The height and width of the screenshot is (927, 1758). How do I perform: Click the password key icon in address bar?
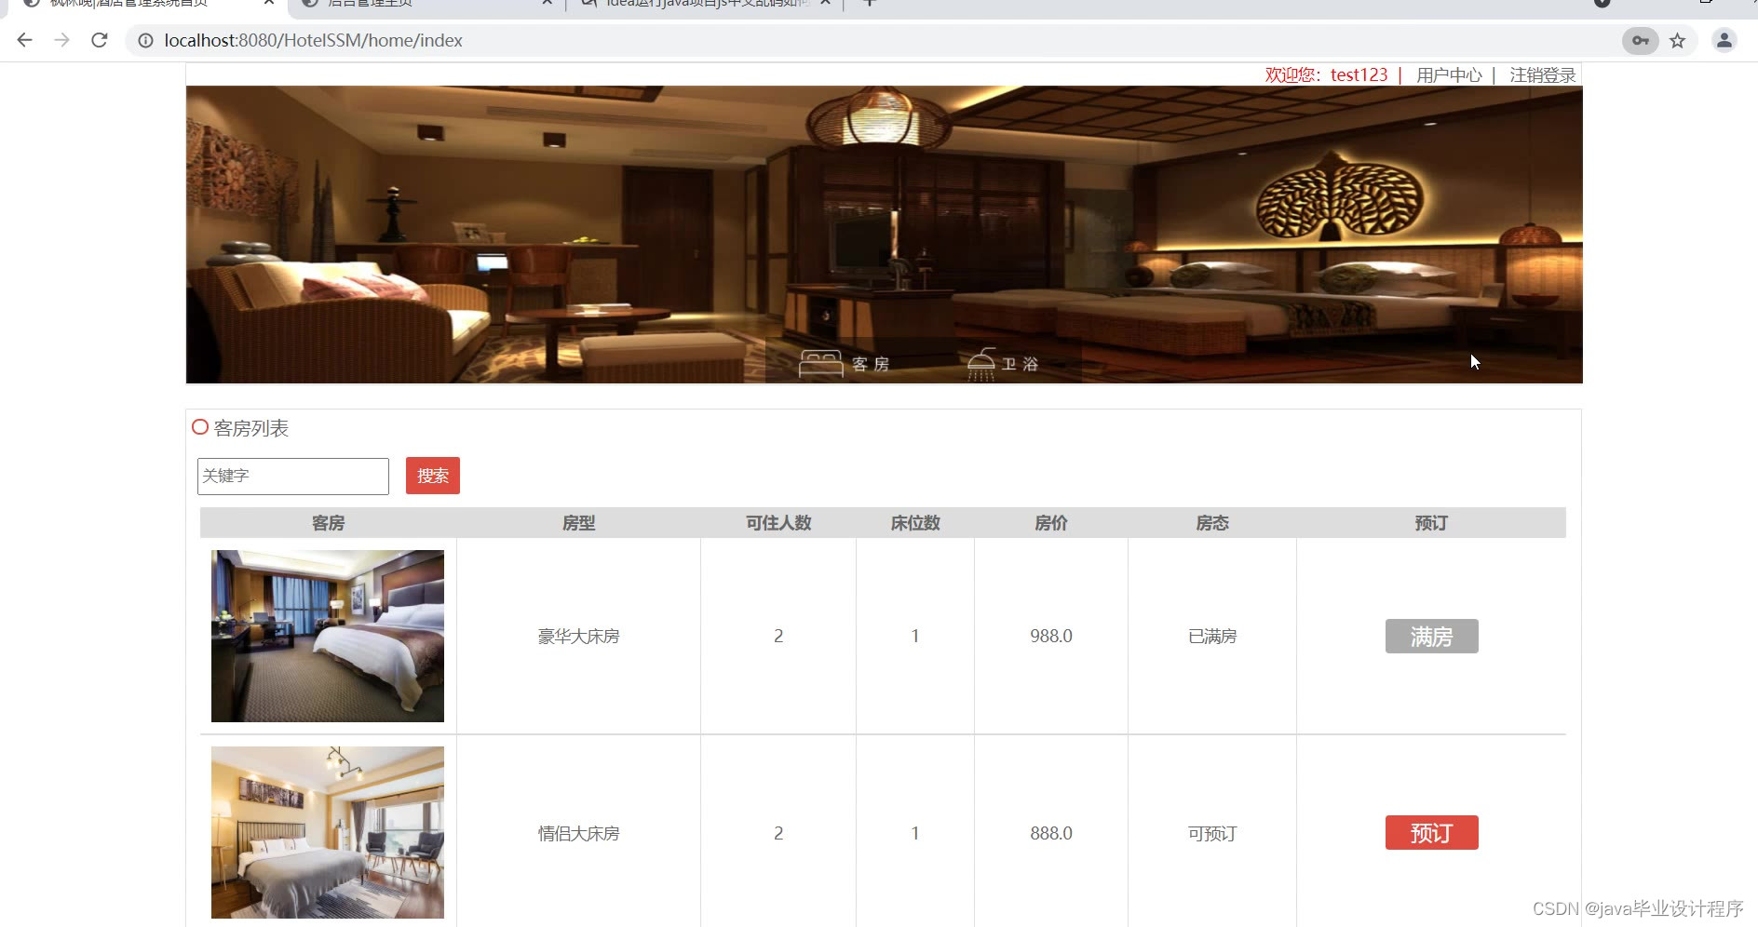pos(1641,41)
